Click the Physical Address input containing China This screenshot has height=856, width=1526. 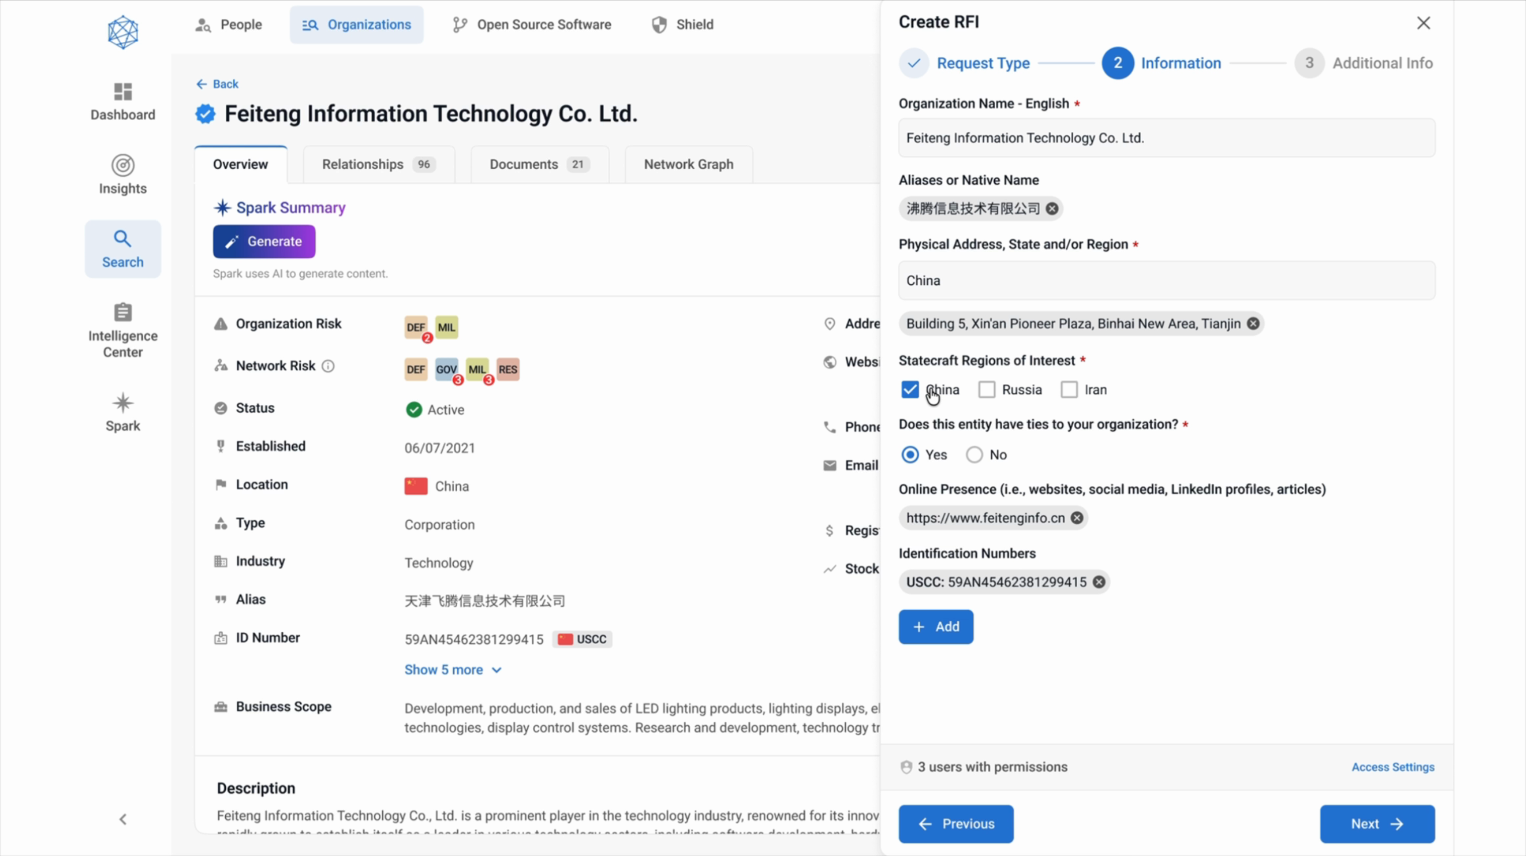pos(1167,281)
